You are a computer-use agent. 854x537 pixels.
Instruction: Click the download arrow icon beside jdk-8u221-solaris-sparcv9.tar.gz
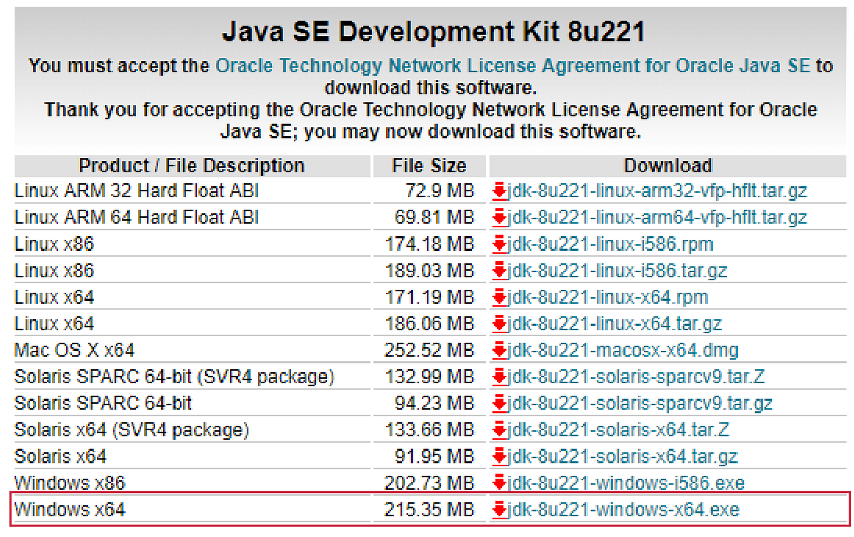pyautogui.click(x=500, y=403)
